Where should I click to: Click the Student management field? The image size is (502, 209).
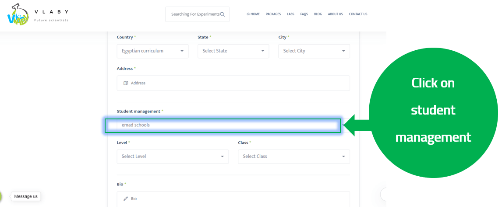[223, 125]
